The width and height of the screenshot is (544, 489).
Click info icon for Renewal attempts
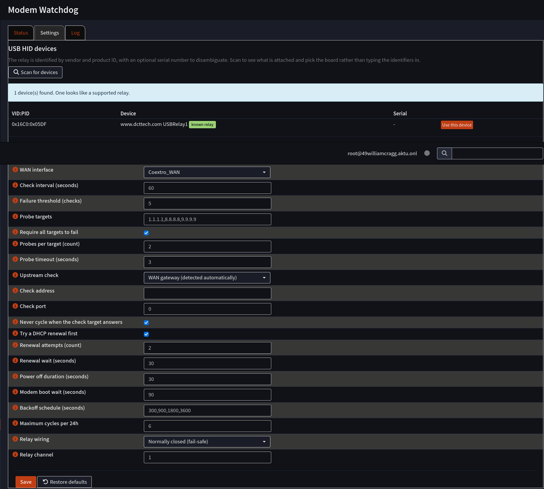pos(15,345)
